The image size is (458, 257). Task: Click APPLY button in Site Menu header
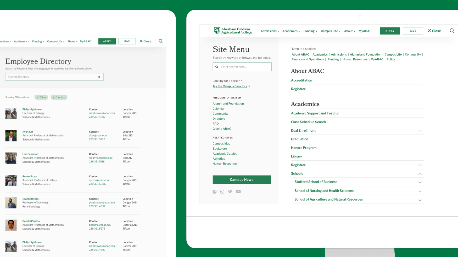390,31
